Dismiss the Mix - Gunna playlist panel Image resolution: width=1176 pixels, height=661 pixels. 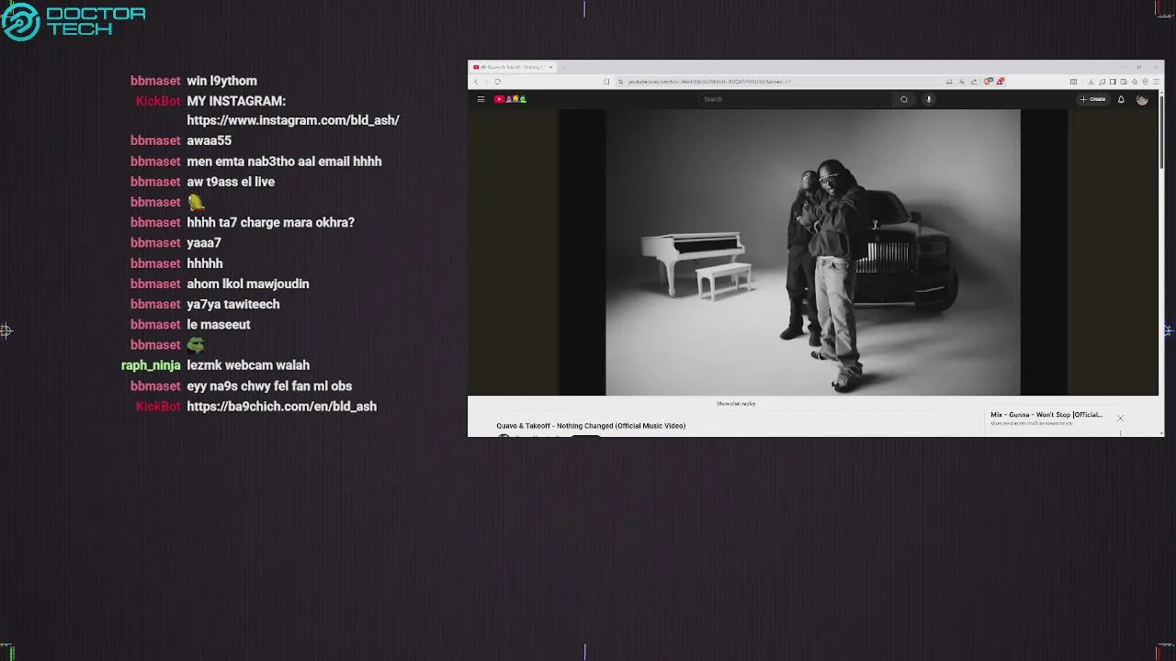tap(1120, 419)
